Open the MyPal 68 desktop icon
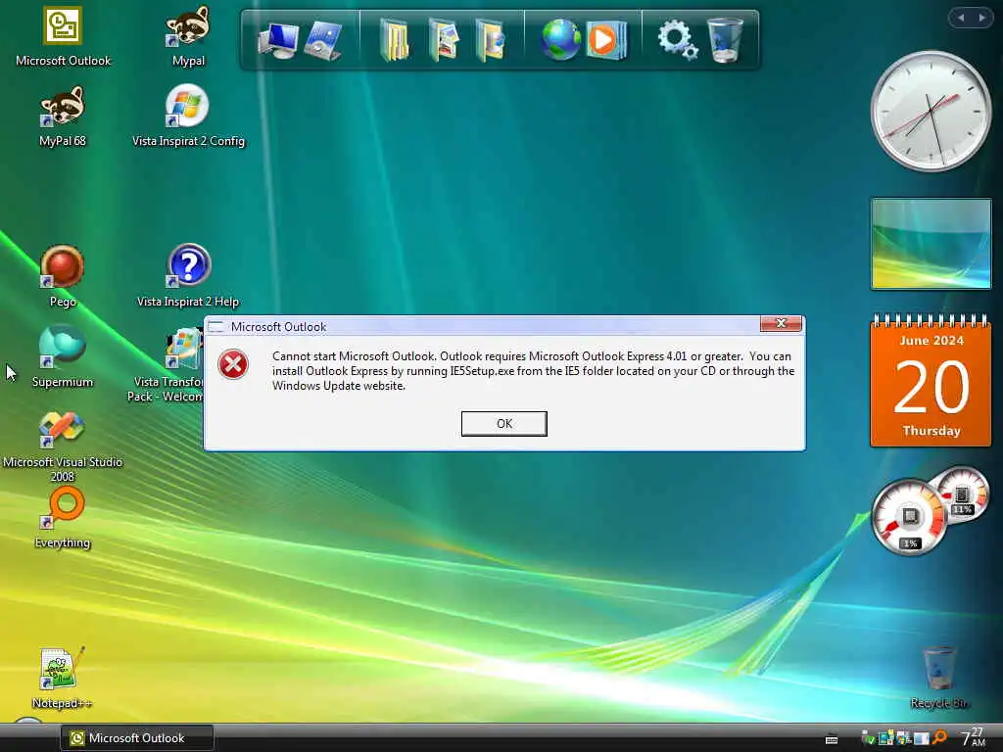 click(x=62, y=117)
